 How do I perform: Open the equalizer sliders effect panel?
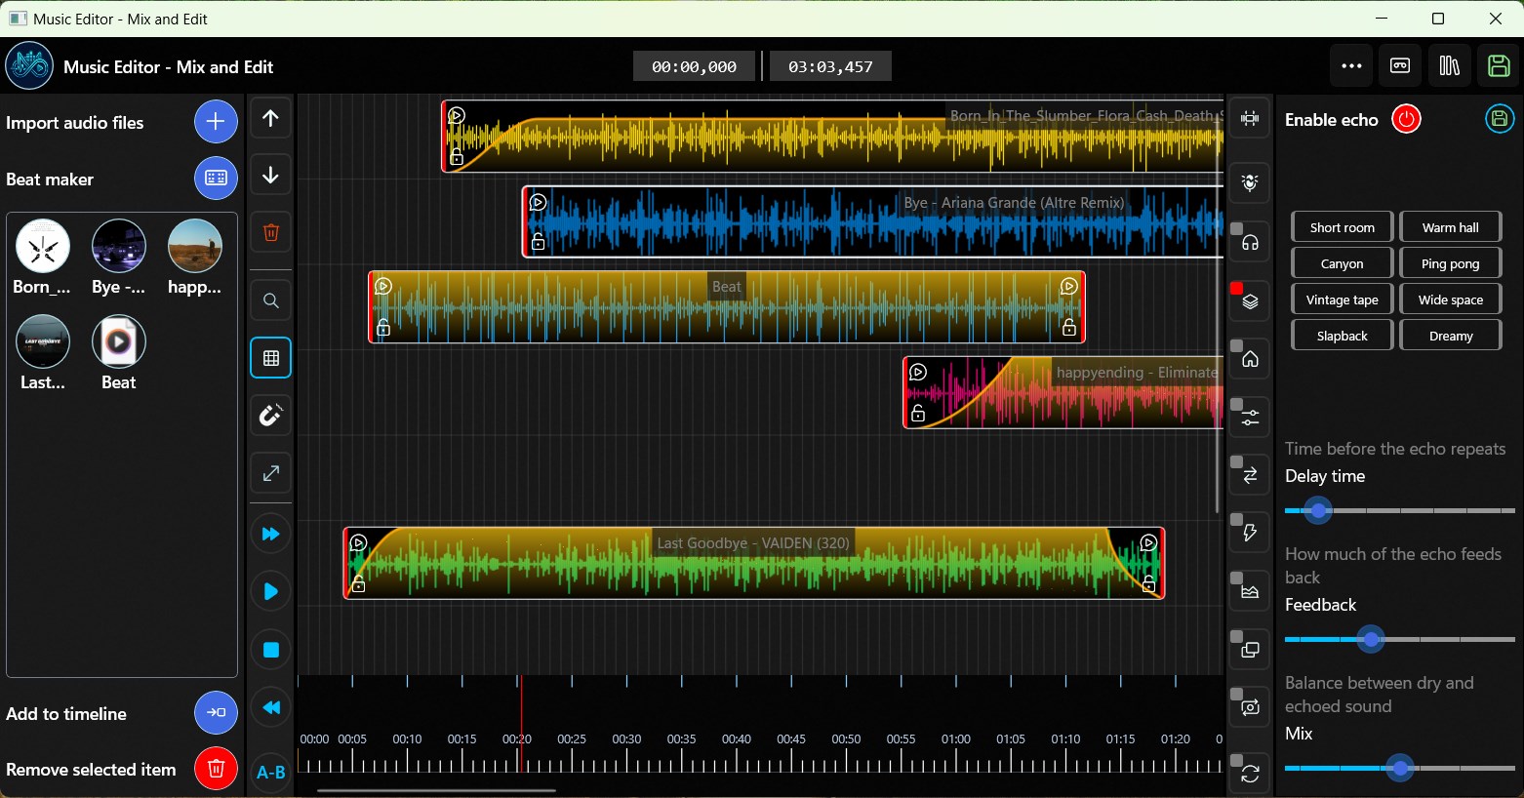click(1249, 417)
